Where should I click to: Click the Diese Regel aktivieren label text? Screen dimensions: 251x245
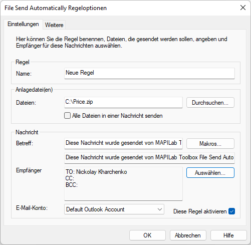pyautogui.click(x=200, y=211)
